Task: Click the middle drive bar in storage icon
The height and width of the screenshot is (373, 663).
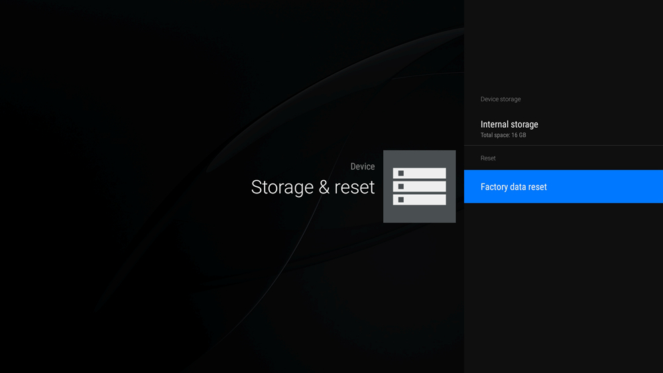Action: [x=419, y=186]
